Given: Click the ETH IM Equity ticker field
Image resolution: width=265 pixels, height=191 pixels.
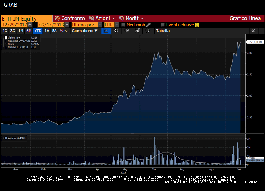Looking at the screenshot, I should pyautogui.click(x=27, y=18).
